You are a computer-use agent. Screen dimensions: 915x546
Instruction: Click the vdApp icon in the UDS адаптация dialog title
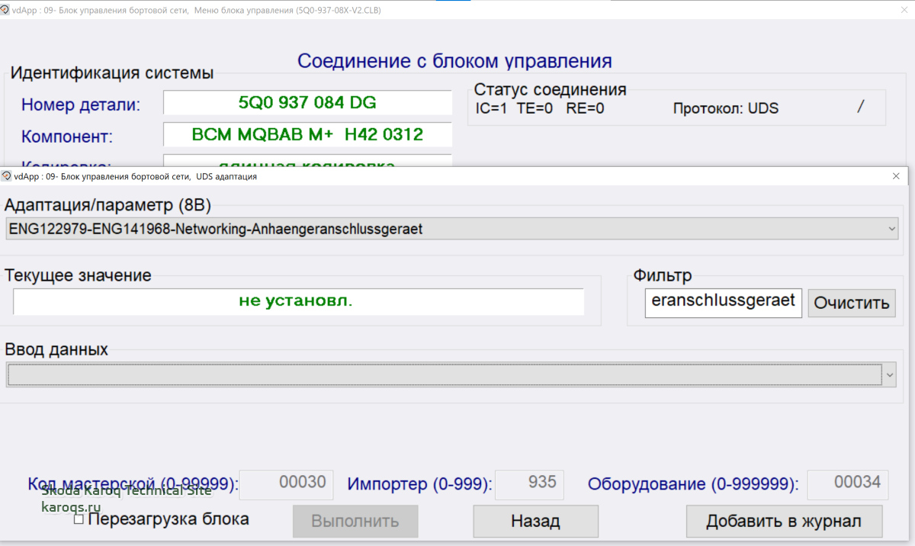click(x=6, y=176)
